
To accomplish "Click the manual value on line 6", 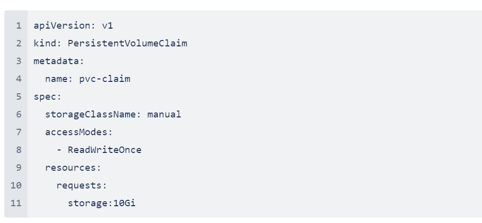I will coord(164,114).
